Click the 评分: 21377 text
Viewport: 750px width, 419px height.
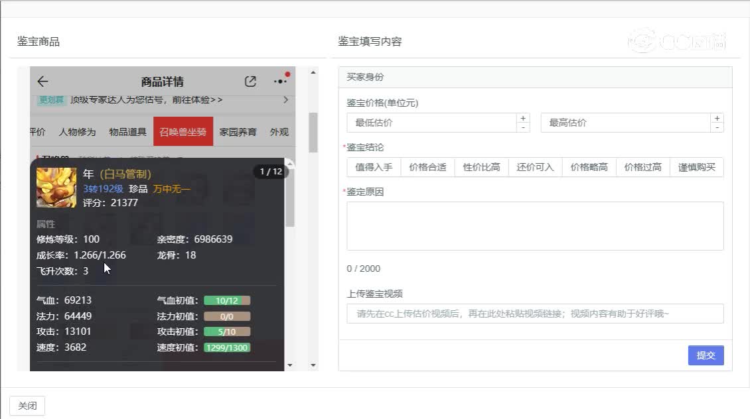tap(110, 203)
